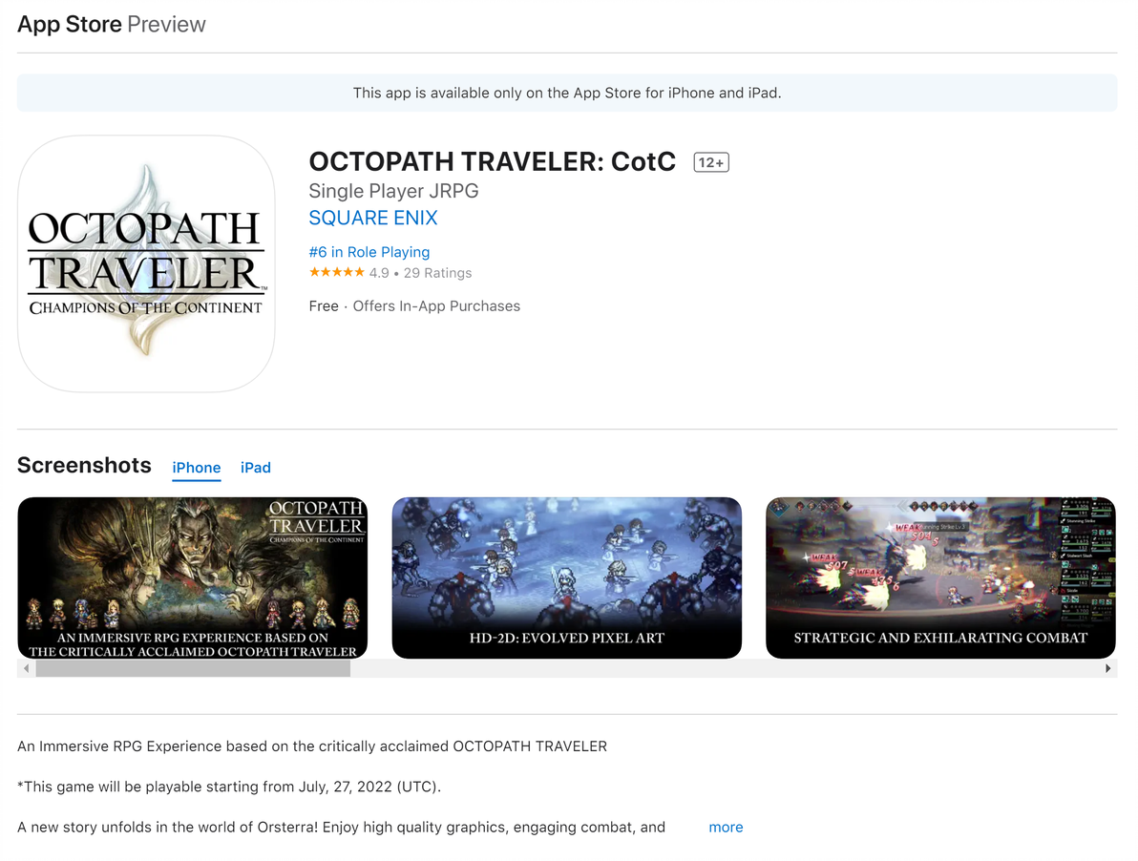This screenshot has width=1138, height=861.
Task: Switch to the iPhone screenshots tab
Action: click(196, 468)
